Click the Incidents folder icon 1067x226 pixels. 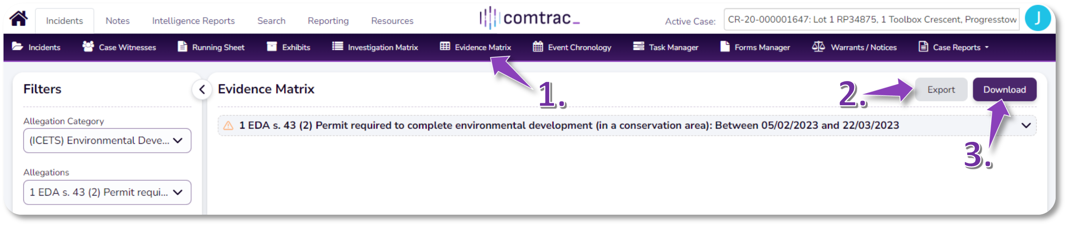(18, 46)
